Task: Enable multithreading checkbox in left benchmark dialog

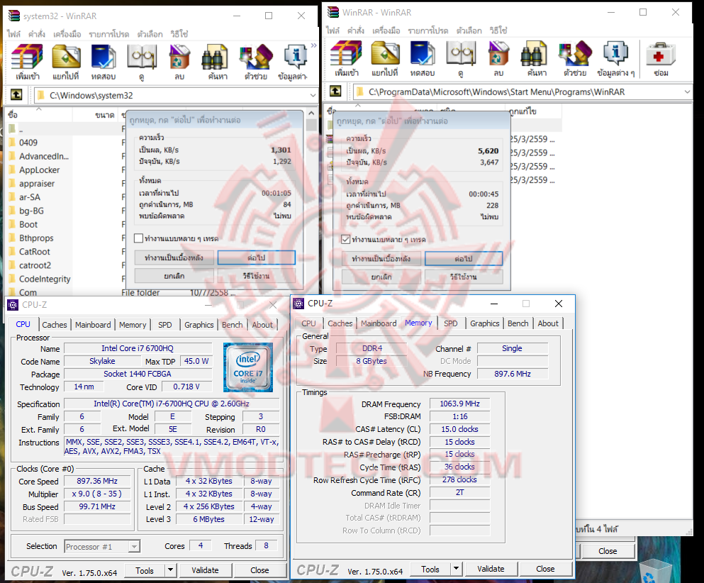Action: click(x=139, y=238)
